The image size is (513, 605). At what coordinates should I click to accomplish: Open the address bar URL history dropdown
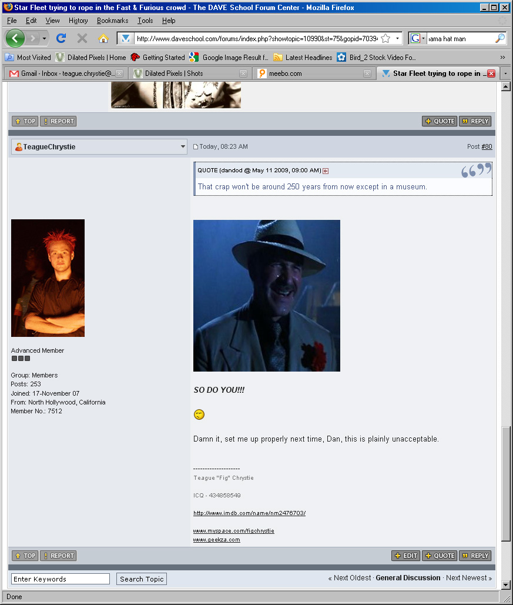[397, 39]
